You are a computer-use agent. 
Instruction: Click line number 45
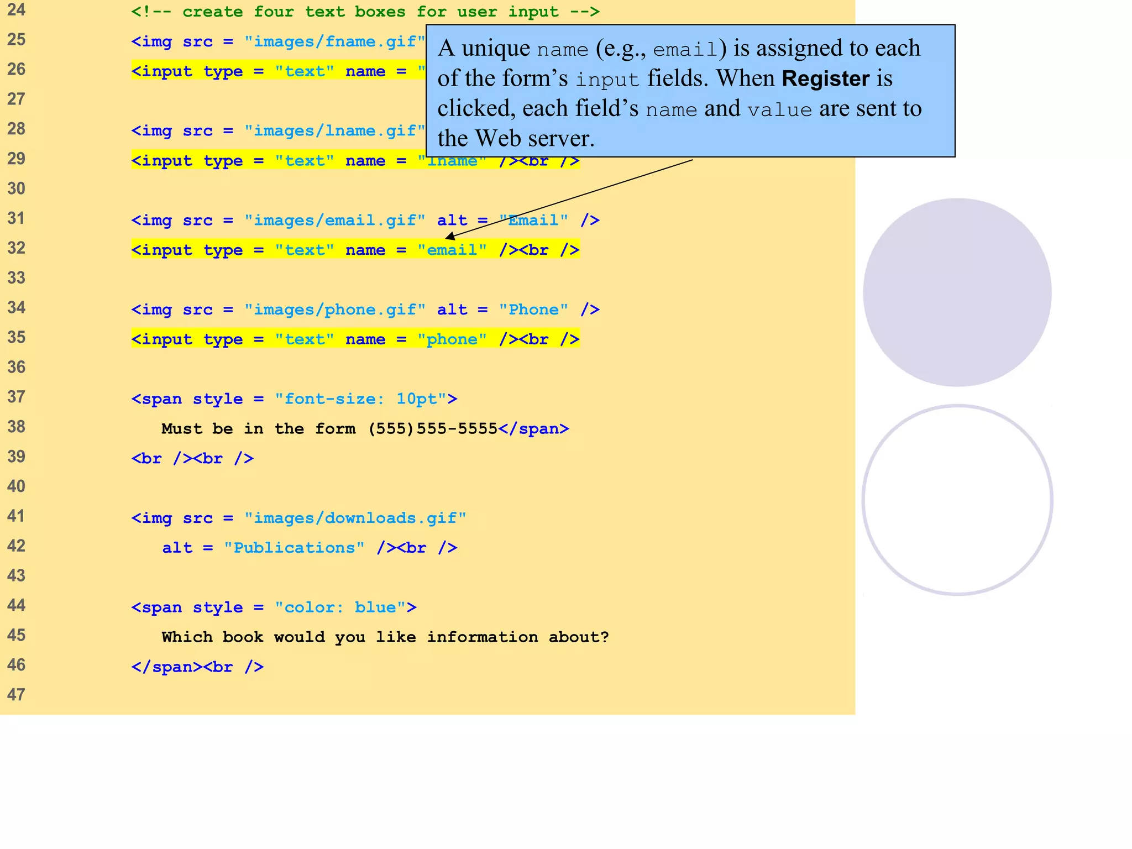tap(17, 635)
